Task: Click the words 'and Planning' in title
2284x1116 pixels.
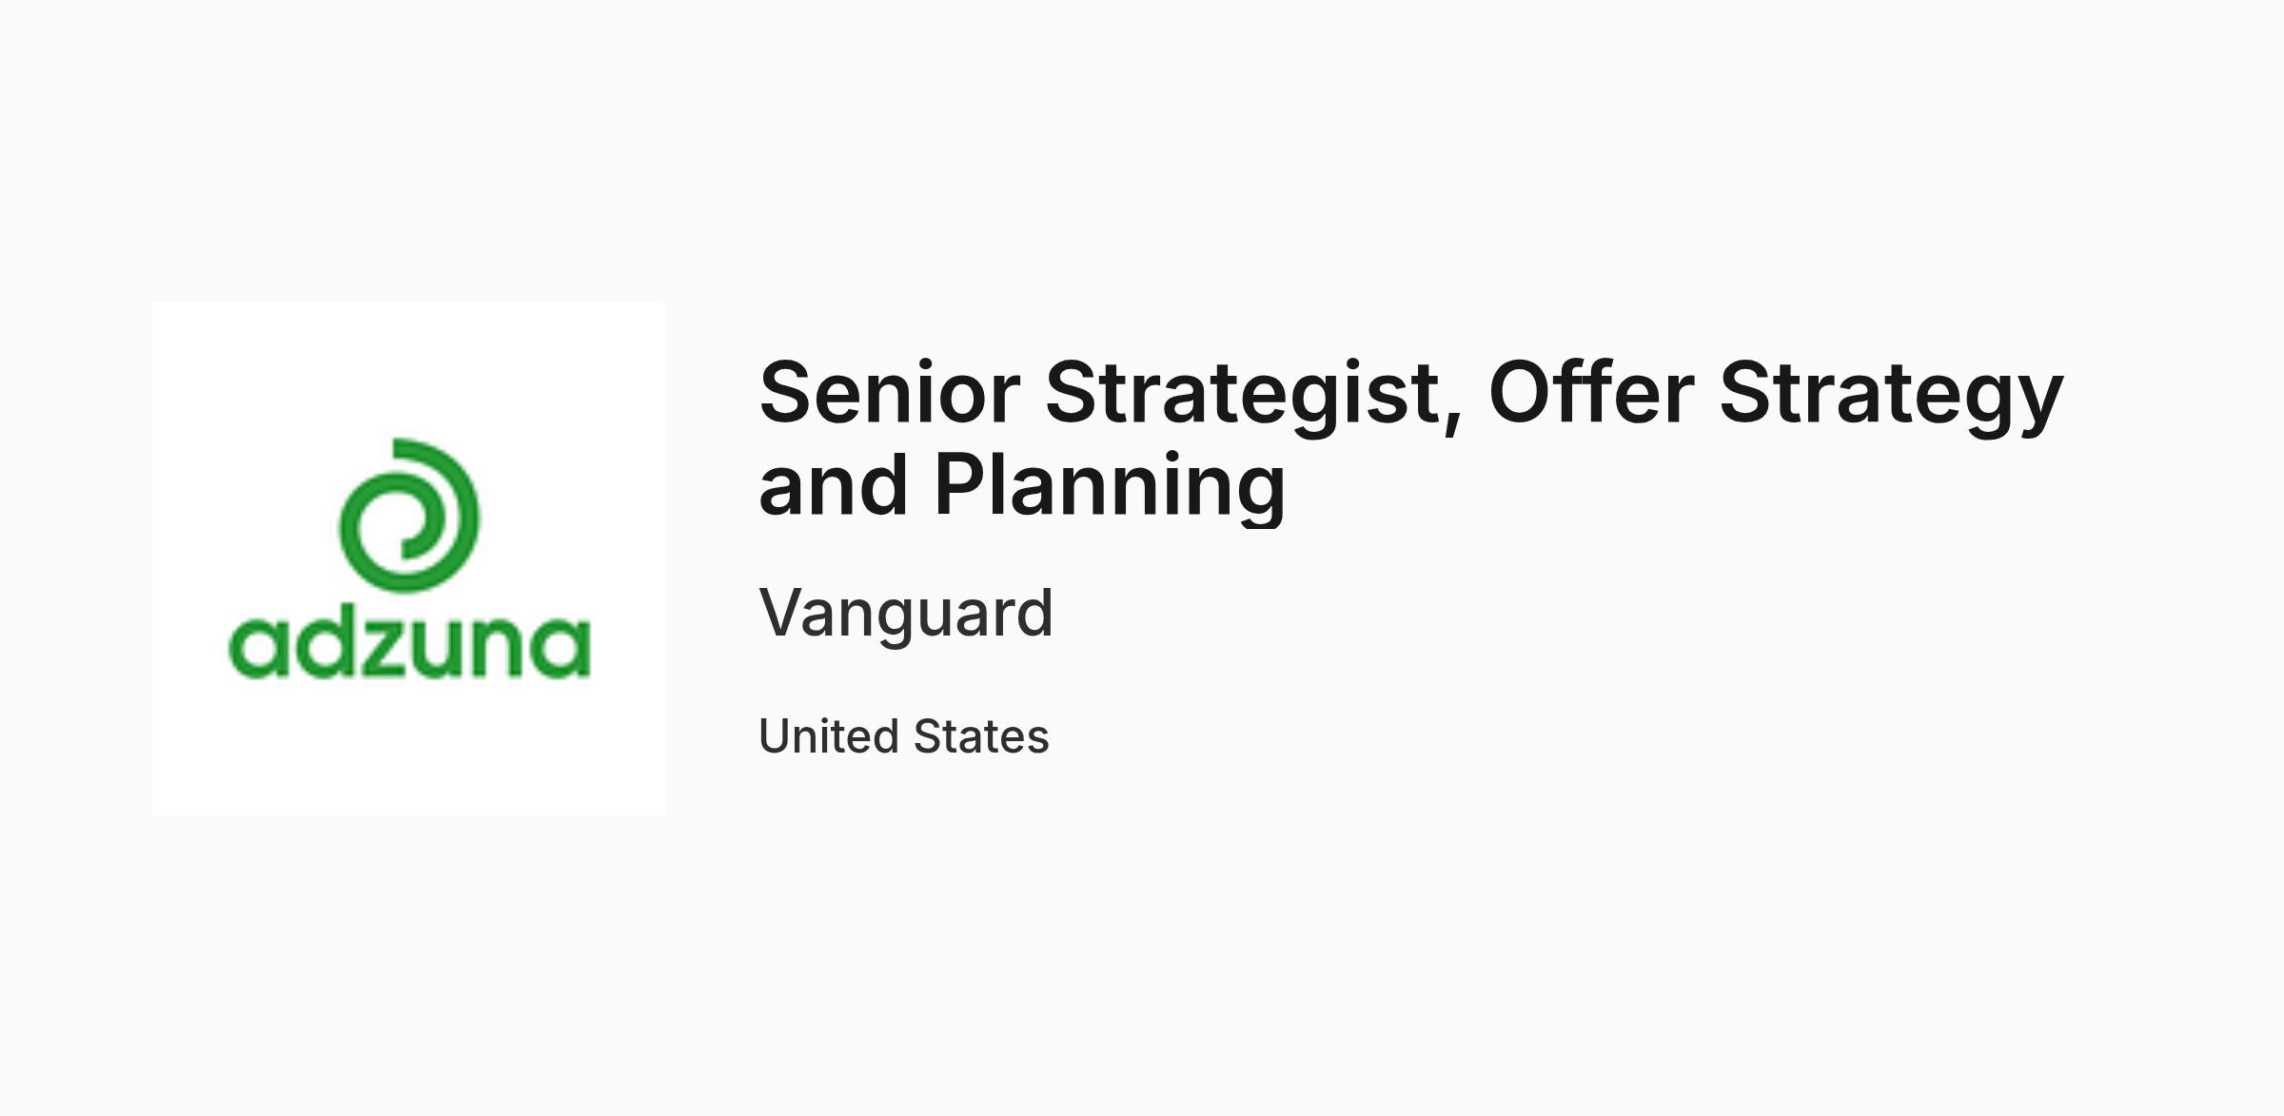Action: tap(1022, 487)
